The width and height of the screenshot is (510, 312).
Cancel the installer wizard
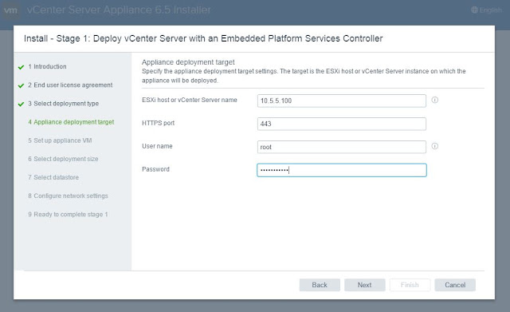click(455, 285)
